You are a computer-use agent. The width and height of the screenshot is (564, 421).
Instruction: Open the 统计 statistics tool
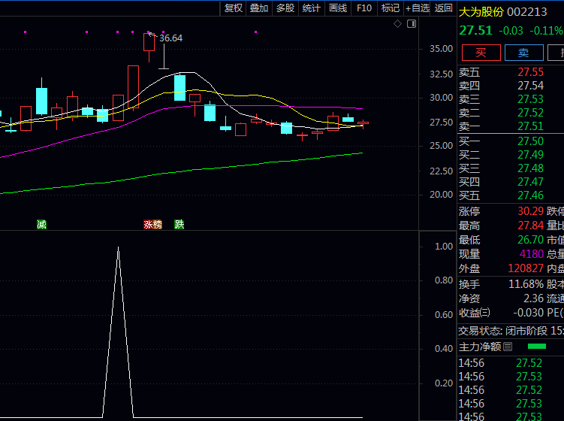click(311, 8)
